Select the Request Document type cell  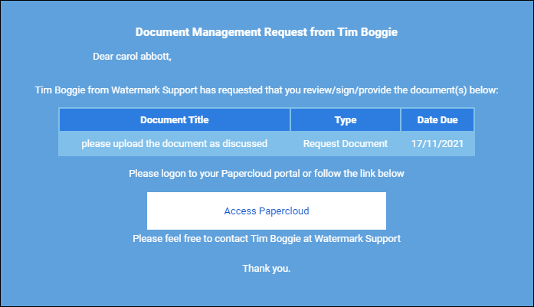click(x=346, y=144)
